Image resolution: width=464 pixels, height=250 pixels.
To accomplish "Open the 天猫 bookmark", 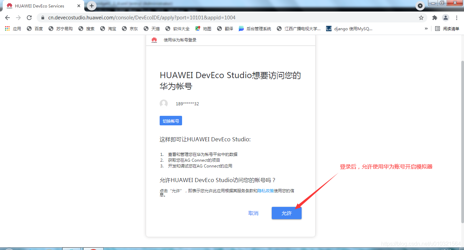I will pos(151,29).
